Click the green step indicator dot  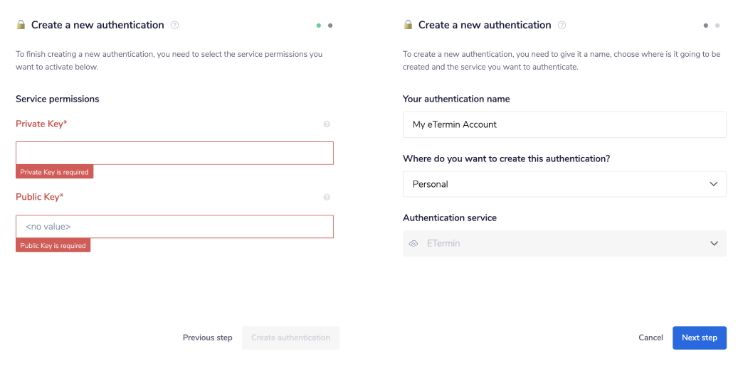pos(319,26)
